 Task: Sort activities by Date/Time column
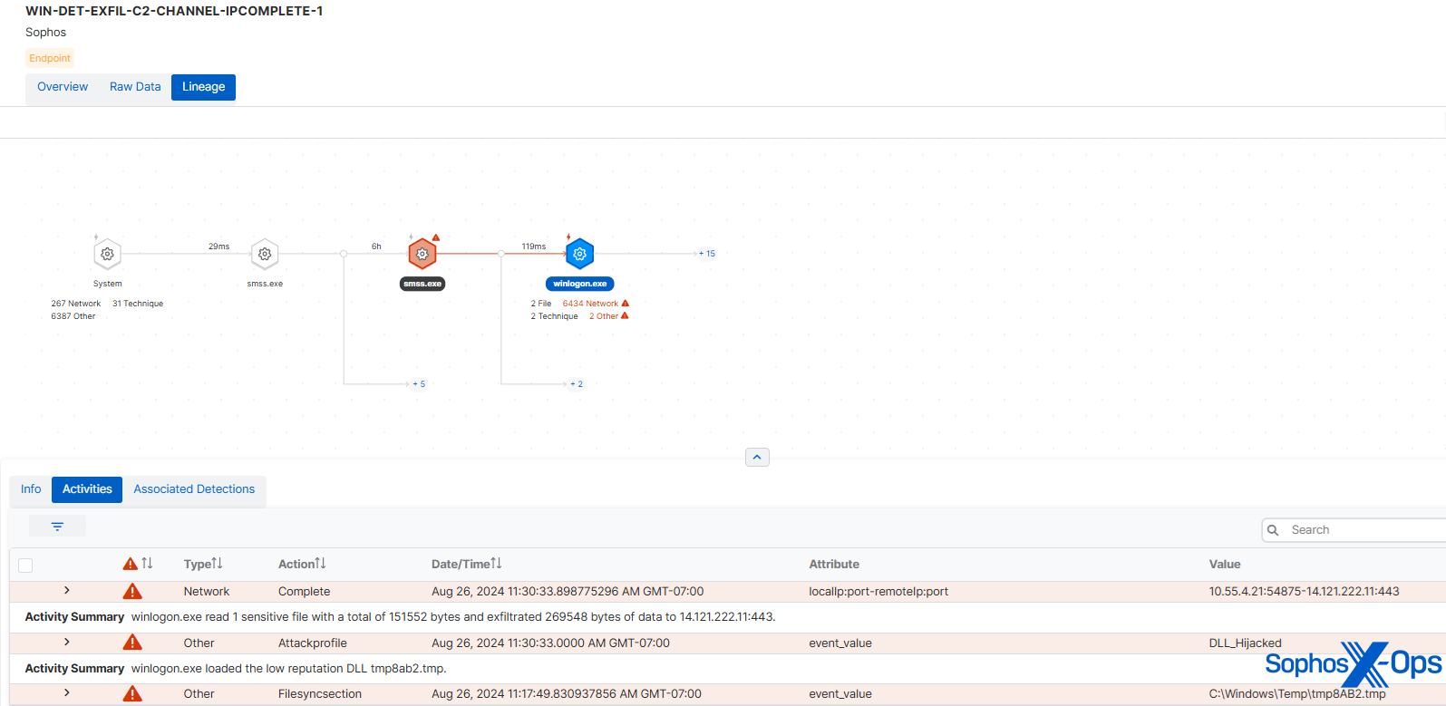click(466, 564)
